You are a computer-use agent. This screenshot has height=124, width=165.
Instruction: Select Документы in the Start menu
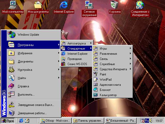[34, 61]
